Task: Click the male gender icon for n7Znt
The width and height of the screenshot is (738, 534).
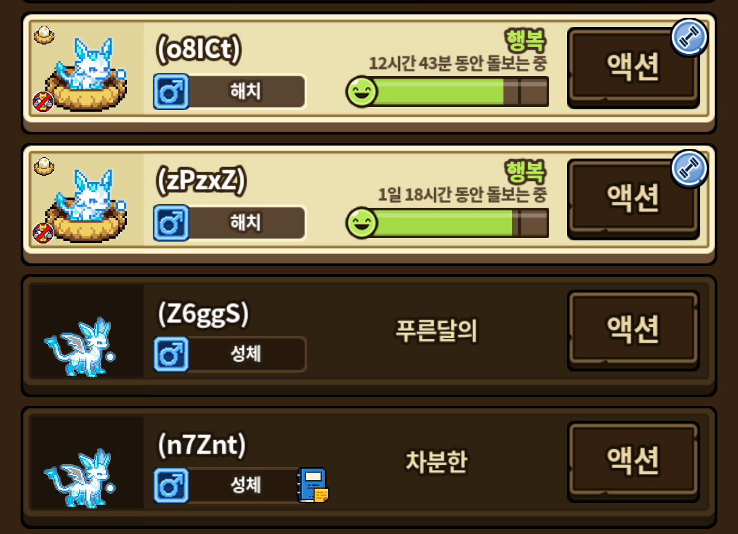Action: 171,485
